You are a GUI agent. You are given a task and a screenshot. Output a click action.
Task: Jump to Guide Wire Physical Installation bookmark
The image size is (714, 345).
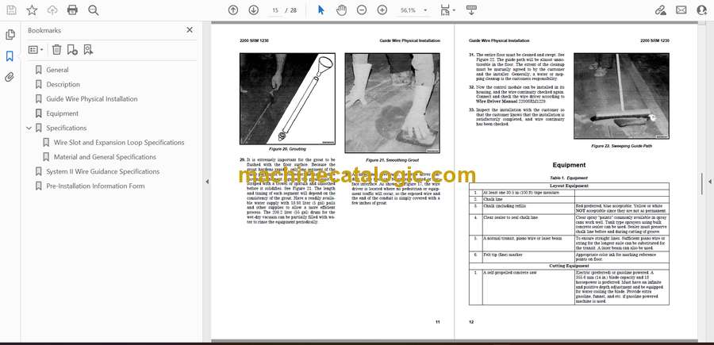pos(91,99)
